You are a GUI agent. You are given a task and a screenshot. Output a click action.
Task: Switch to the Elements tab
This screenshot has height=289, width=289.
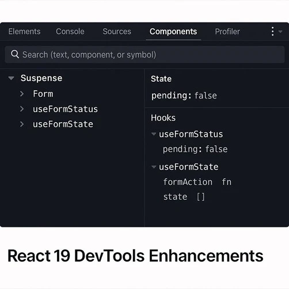click(x=24, y=32)
